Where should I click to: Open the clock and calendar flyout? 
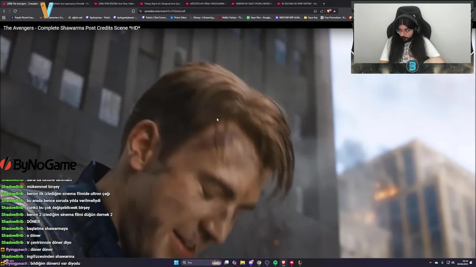tap(463, 263)
